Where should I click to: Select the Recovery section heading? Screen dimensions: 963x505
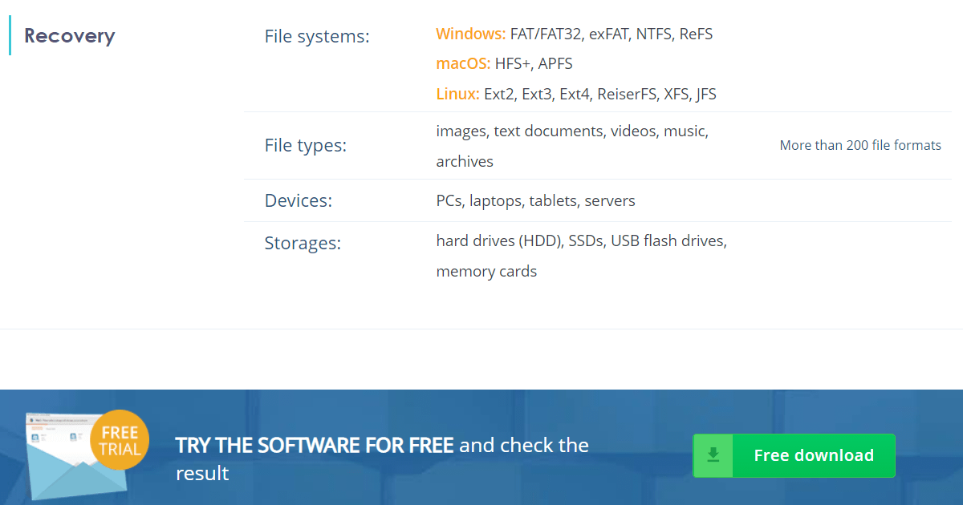tap(70, 36)
